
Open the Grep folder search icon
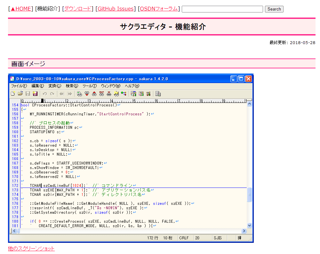(116, 94)
